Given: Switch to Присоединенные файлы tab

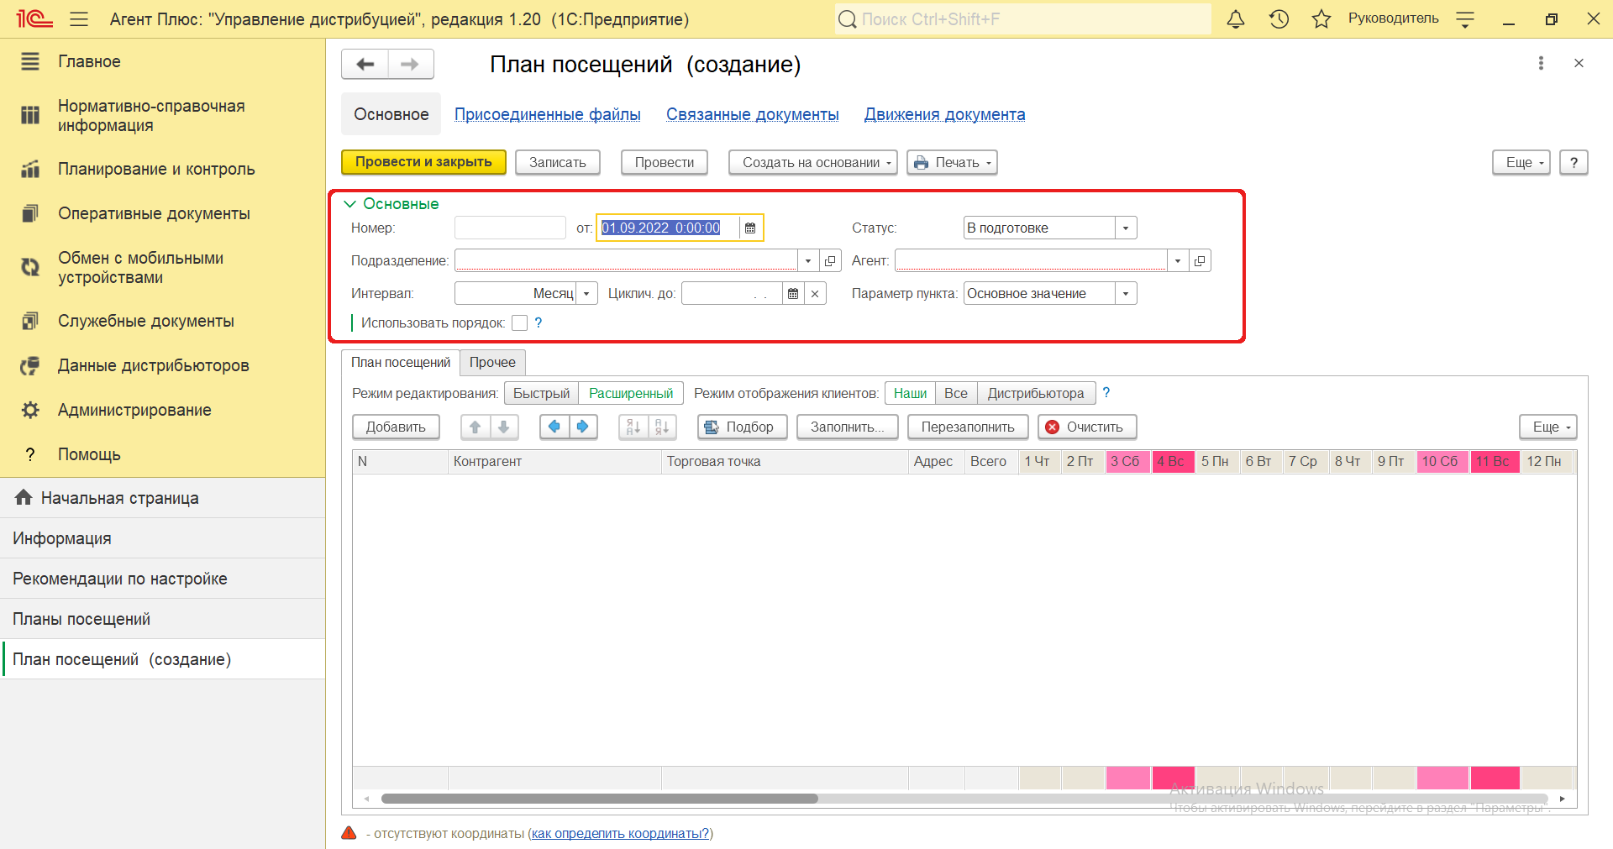Looking at the screenshot, I should pyautogui.click(x=548, y=114).
